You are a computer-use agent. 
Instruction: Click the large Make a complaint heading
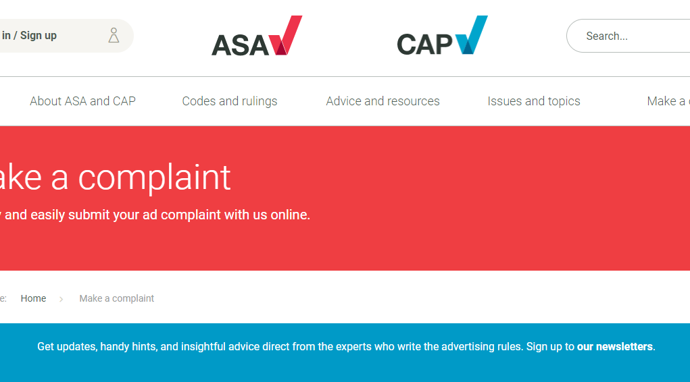[115, 178]
